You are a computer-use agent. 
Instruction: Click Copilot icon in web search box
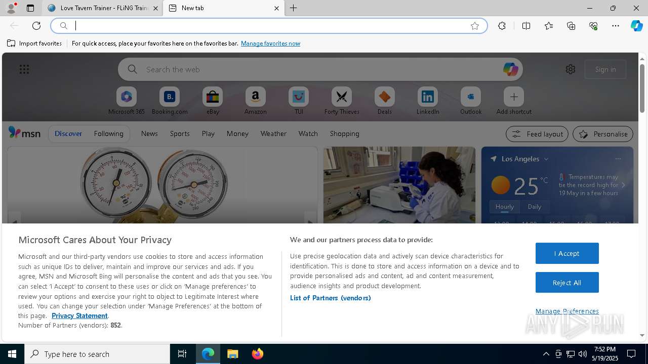(510, 69)
